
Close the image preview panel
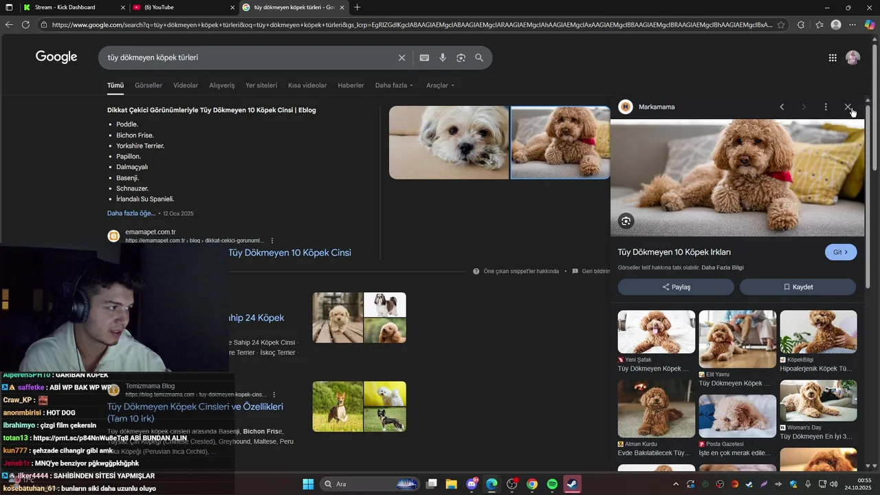pyautogui.click(x=848, y=107)
